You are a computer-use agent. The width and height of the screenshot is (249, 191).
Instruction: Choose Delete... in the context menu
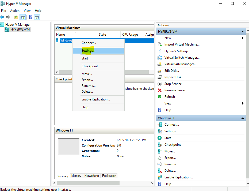(x=98, y=92)
